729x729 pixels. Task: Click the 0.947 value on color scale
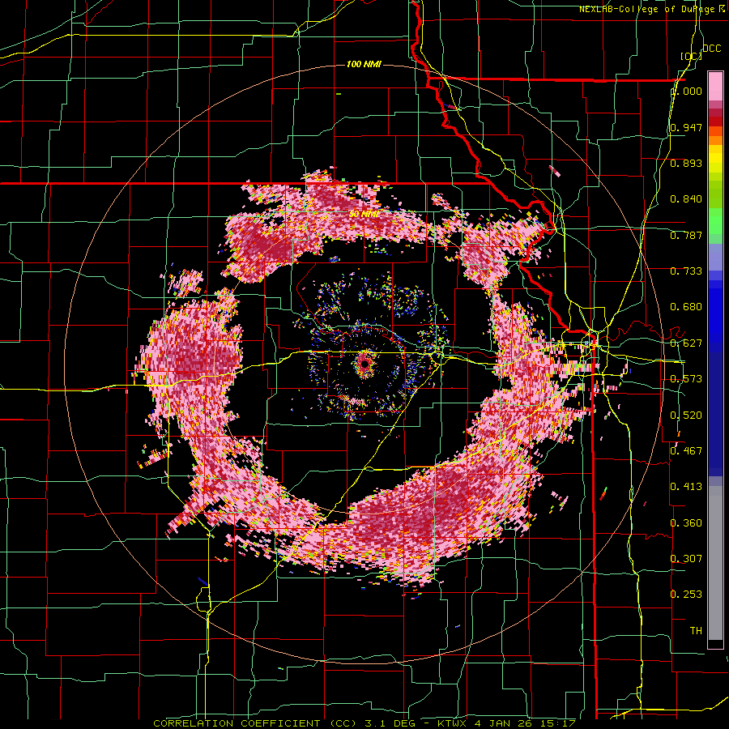click(686, 127)
